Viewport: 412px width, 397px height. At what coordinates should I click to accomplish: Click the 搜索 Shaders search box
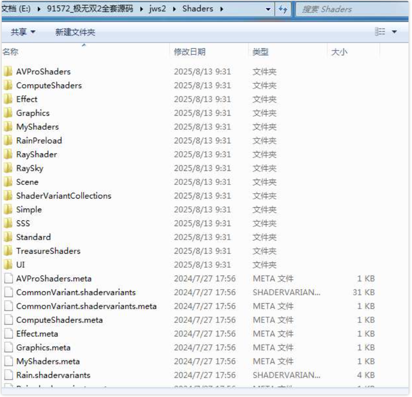click(x=351, y=9)
